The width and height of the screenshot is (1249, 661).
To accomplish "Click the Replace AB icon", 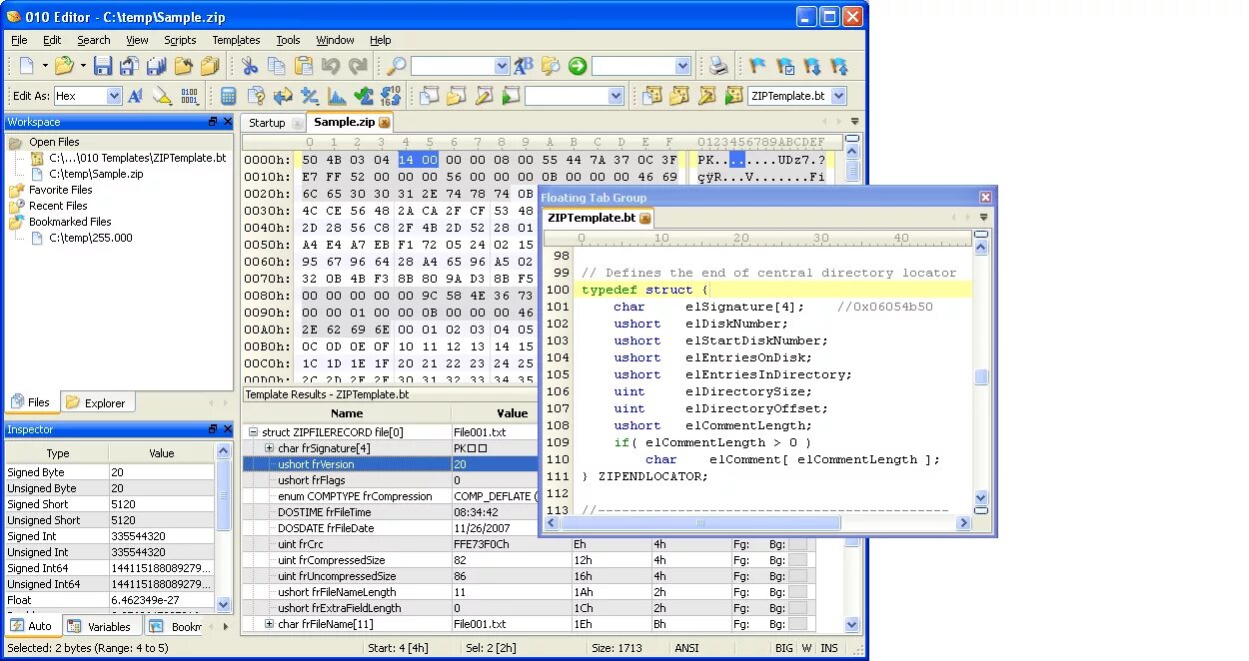I will tap(524, 67).
